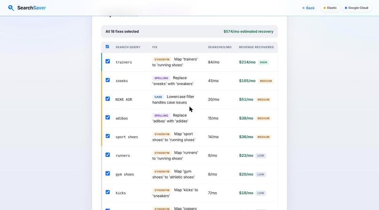The width and height of the screenshot is (379, 210).
Task: Click the SearchSaver brand name
Action: [32, 8]
